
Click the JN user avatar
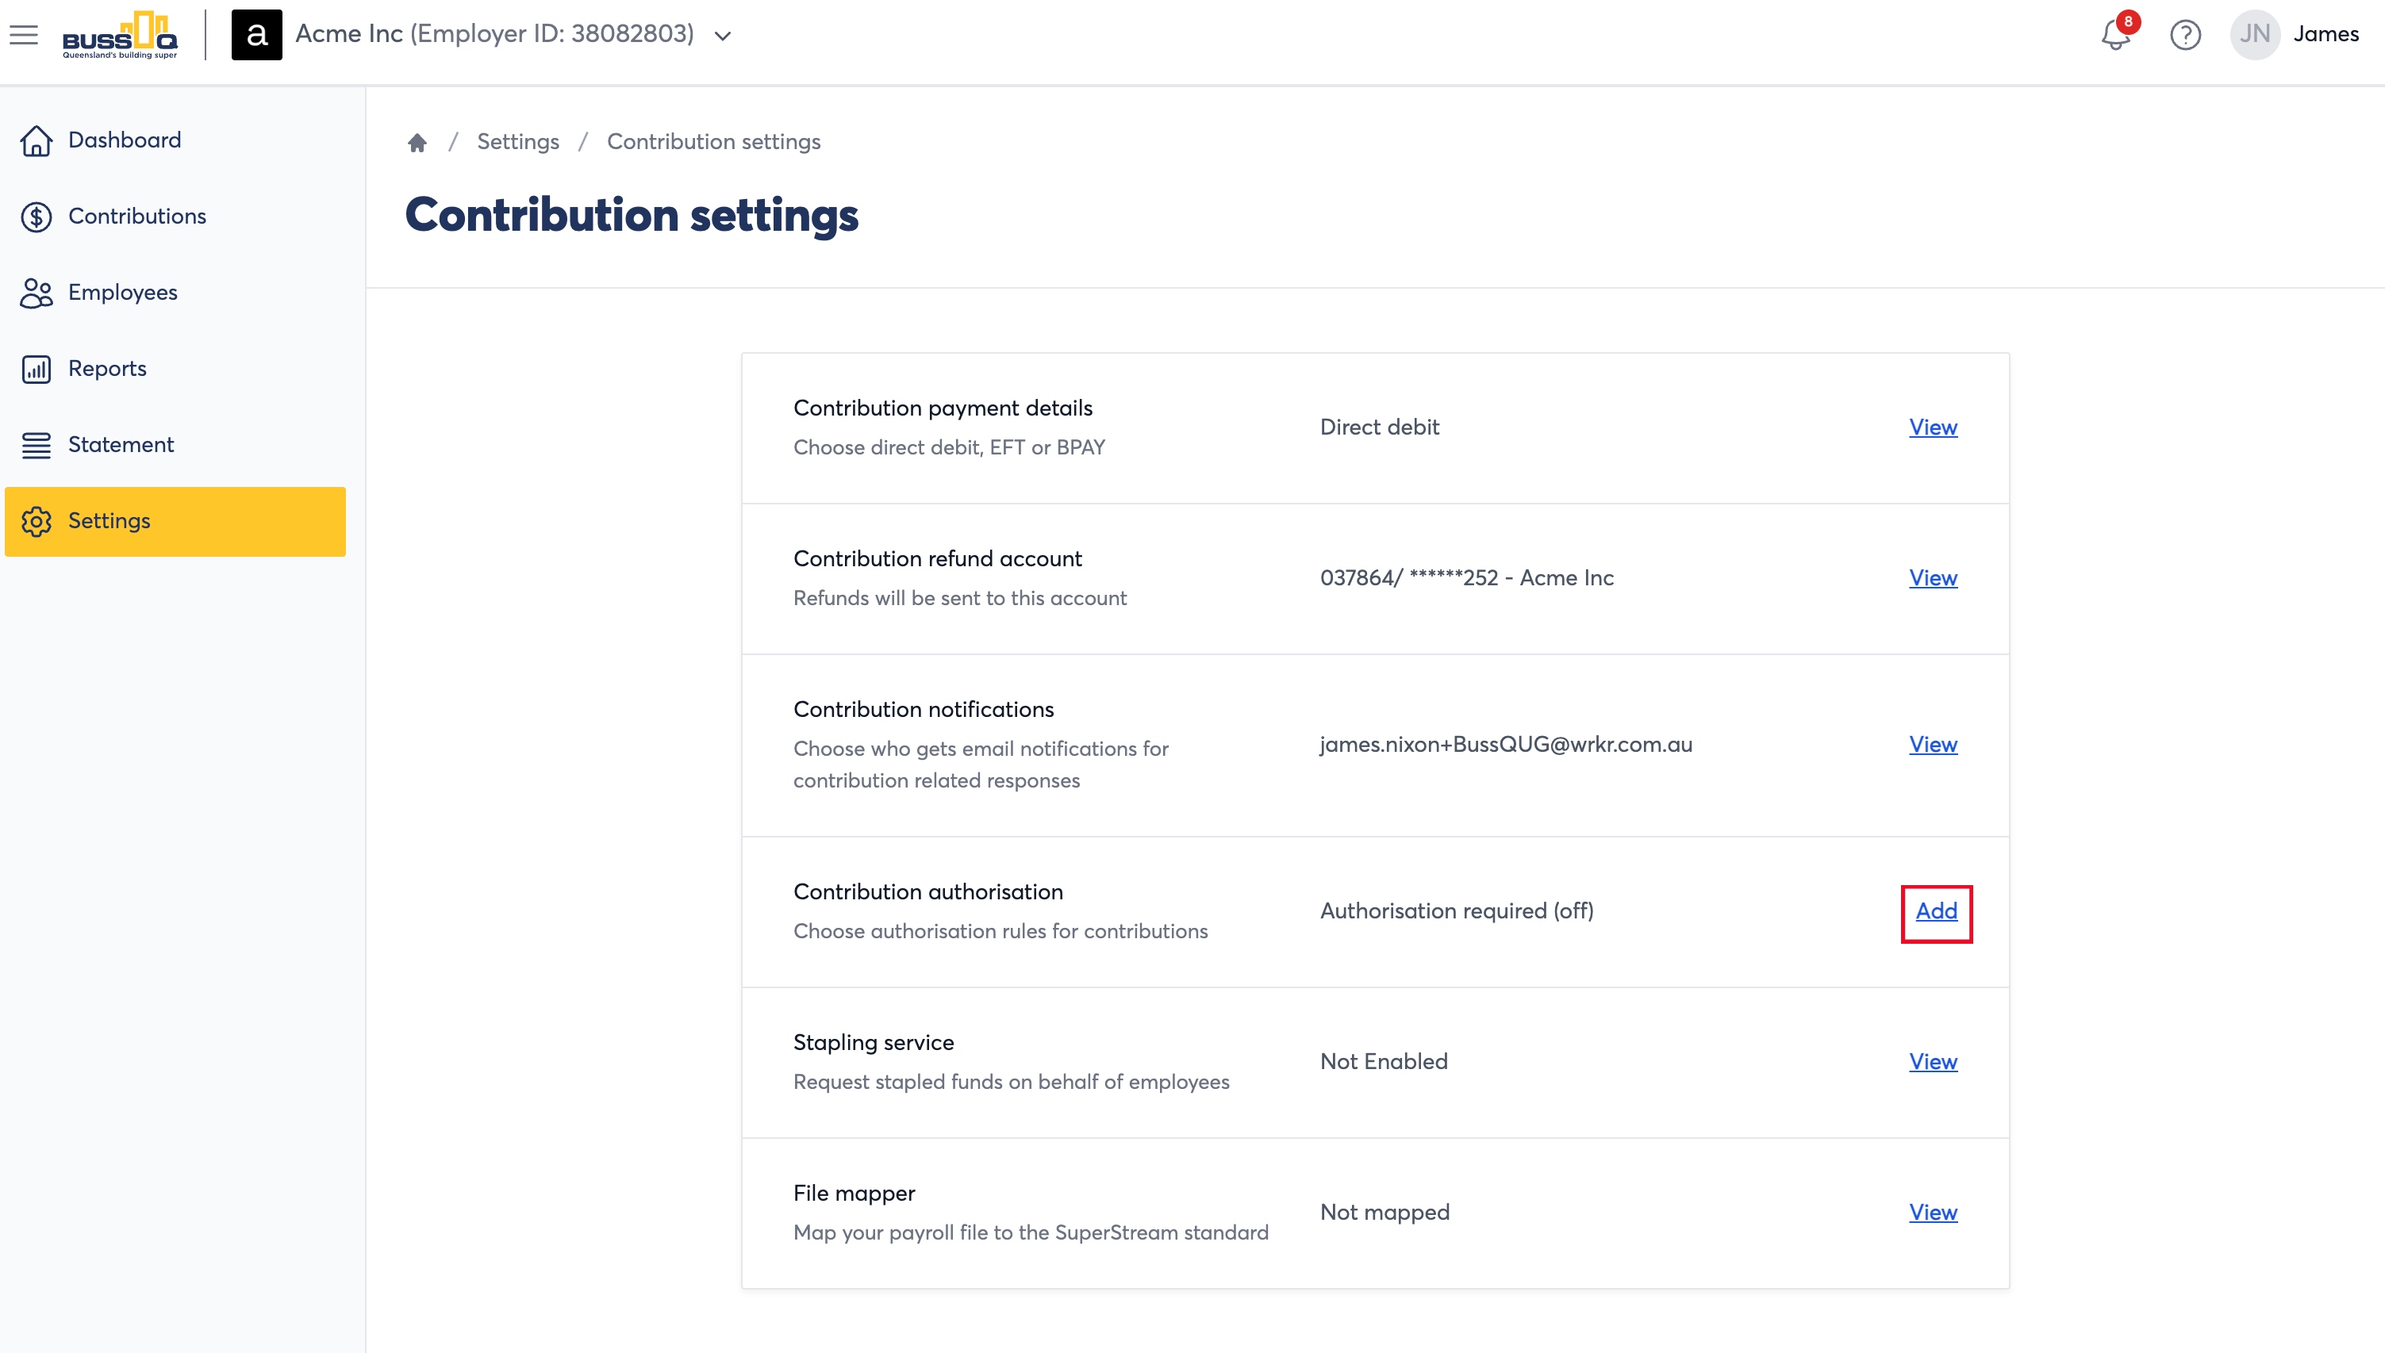2255,34
